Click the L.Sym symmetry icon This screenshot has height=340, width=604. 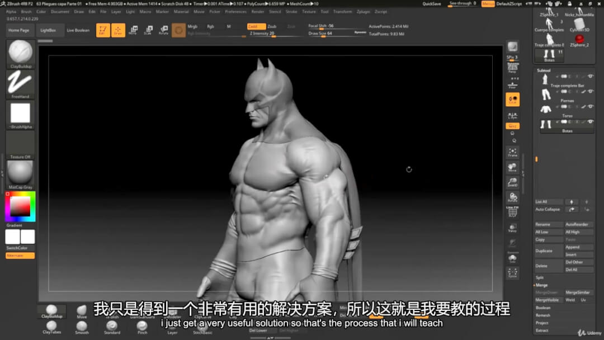pyautogui.click(x=512, y=115)
